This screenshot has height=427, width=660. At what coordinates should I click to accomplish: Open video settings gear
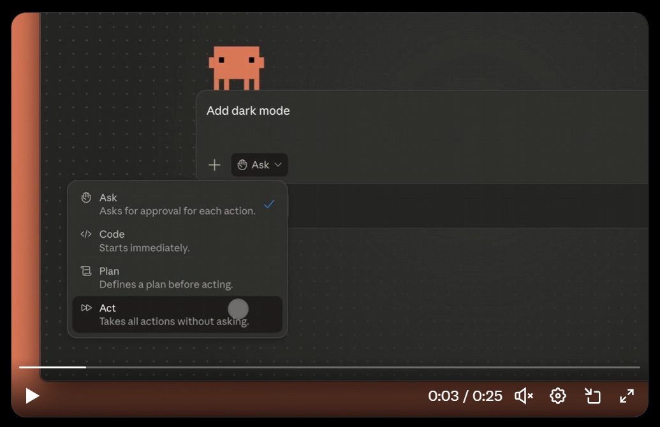coord(558,396)
